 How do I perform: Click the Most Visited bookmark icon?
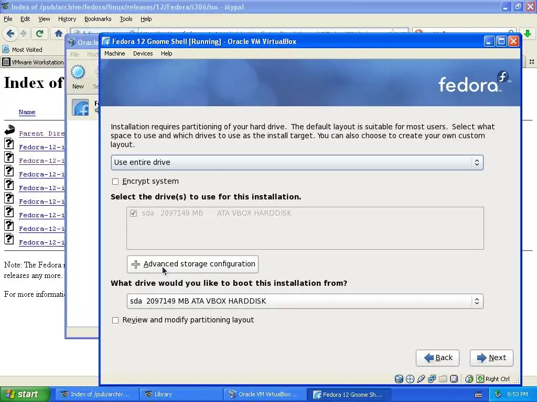[5, 50]
